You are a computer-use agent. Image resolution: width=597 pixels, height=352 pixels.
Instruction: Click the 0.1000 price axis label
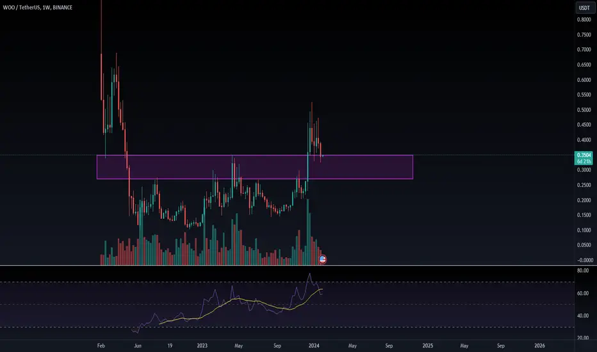[x=584, y=230]
